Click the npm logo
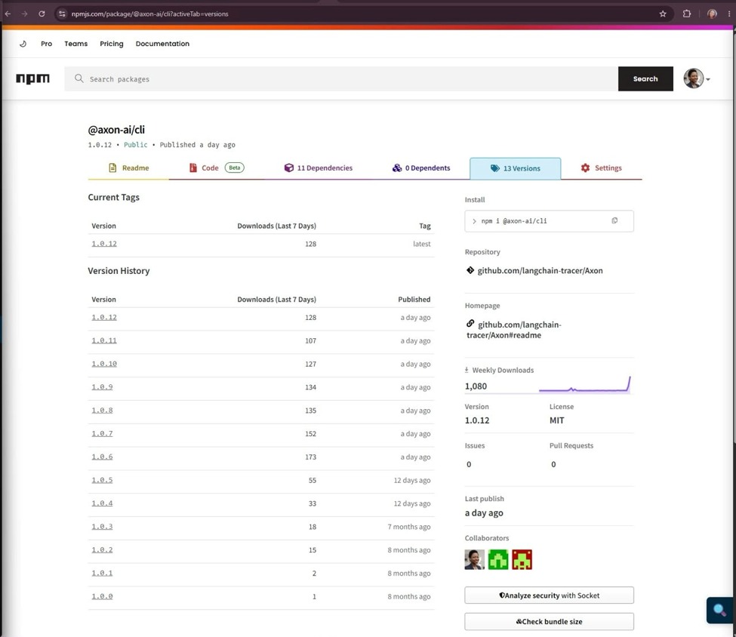 pos(33,78)
